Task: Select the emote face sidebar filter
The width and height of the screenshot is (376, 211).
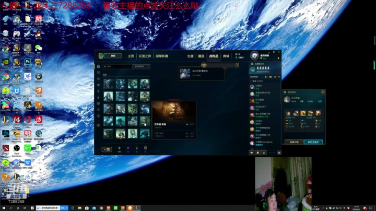Action: click(98, 103)
